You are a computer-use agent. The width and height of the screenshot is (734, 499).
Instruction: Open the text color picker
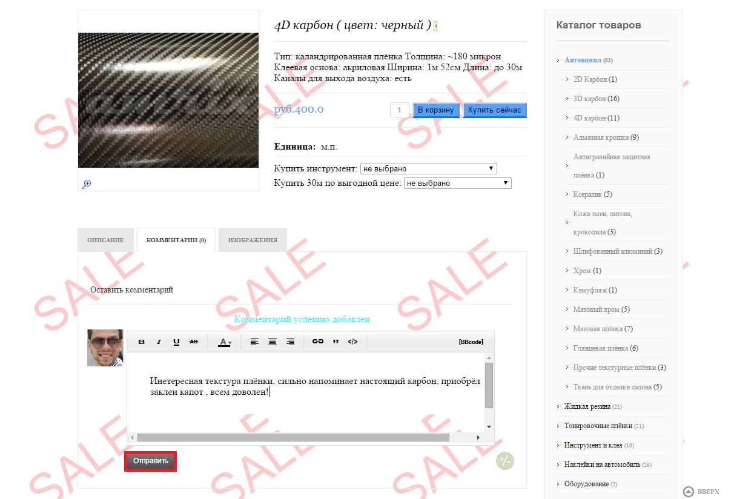pyautogui.click(x=225, y=342)
